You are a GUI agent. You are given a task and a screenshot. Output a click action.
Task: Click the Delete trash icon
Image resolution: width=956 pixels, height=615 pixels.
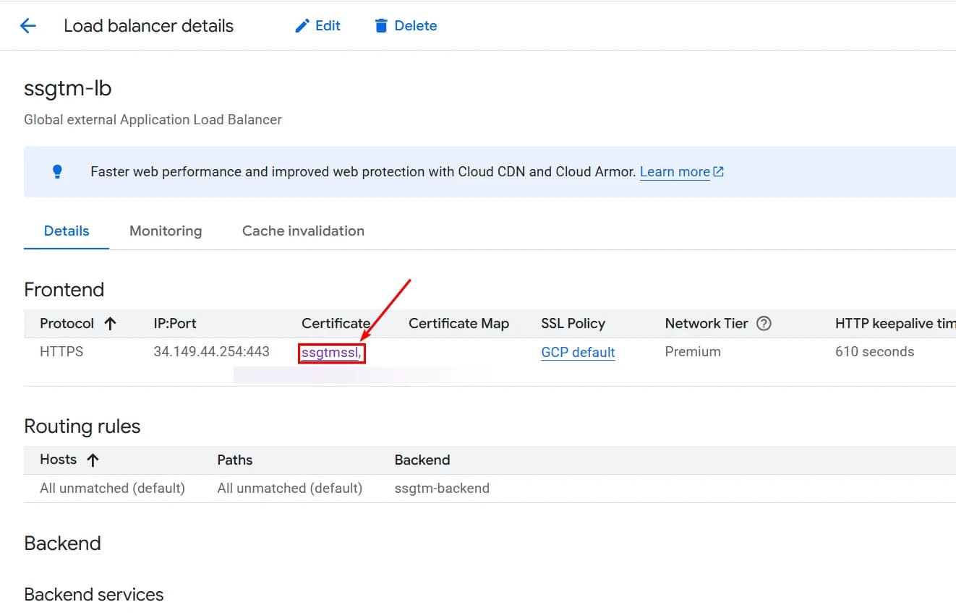pos(381,25)
